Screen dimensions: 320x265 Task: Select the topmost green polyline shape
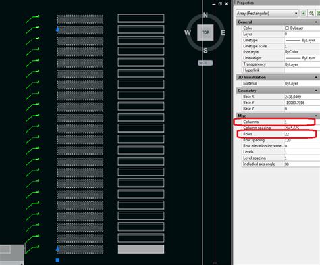32,19
